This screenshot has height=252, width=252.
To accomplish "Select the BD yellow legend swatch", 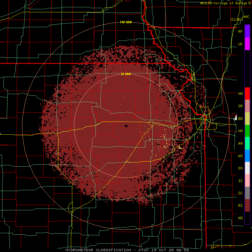I will [247, 119].
